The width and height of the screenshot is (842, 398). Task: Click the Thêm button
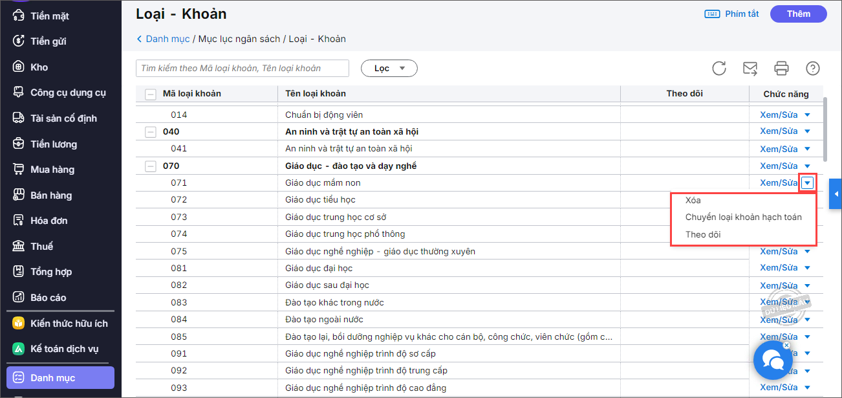pyautogui.click(x=799, y=14)
